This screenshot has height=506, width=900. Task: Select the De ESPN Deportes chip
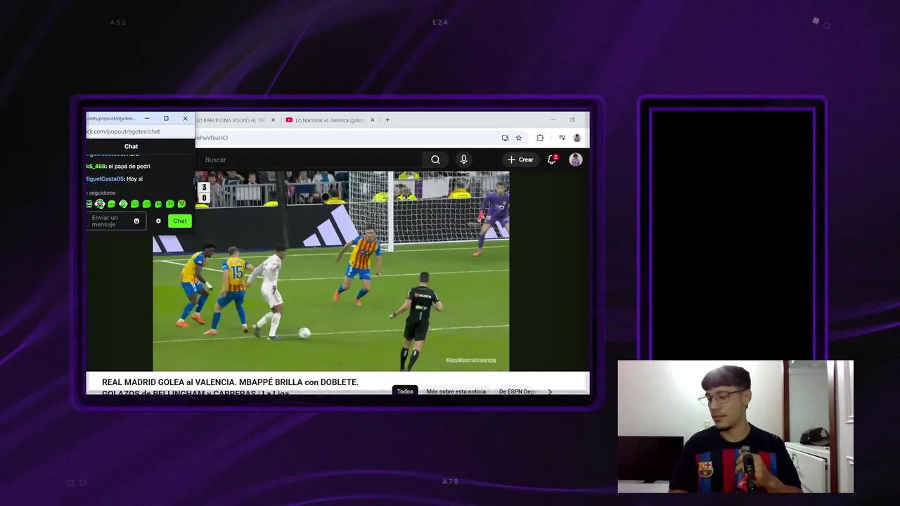[518, 391]
